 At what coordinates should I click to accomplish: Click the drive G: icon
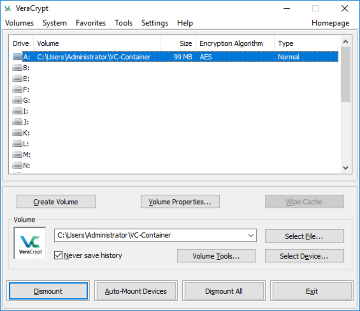[x=17, y=100]
